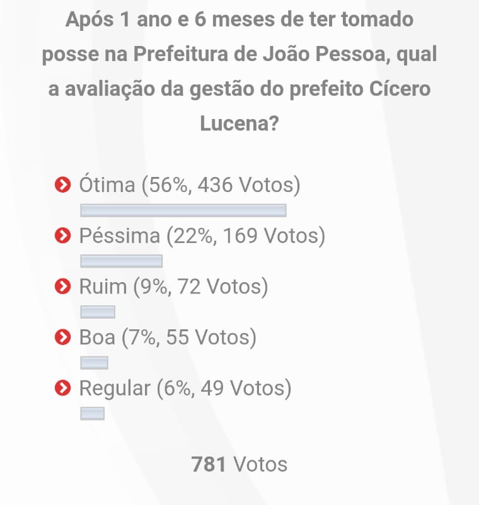Click the Regular result progress bar
The width and height of the screenshot is (479, 505).
tap(93, 414)
